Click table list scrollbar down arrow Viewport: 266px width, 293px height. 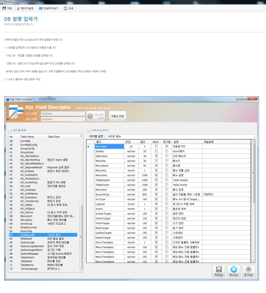click(x=81, y=271)
